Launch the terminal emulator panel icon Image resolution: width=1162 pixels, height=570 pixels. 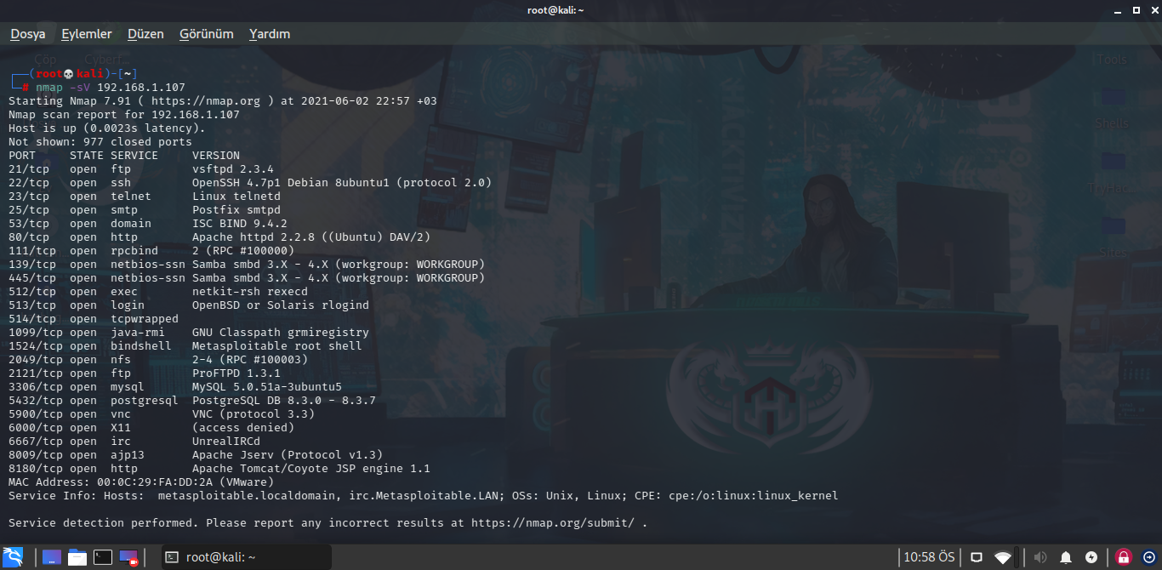pyautogui.click(x=103, y=557)
